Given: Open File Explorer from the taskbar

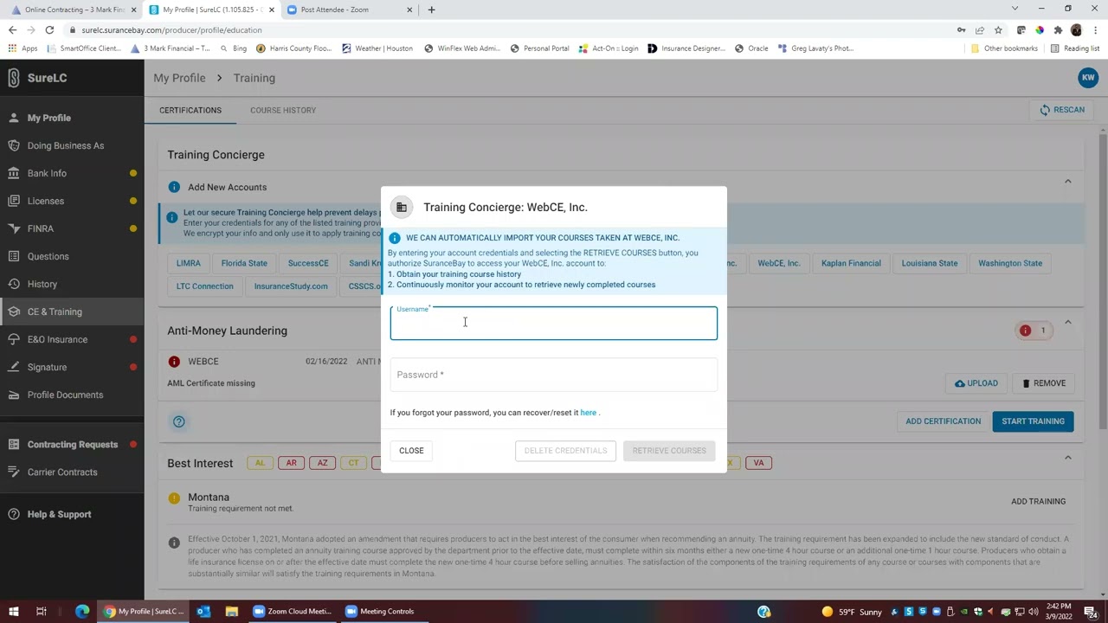Looking at the screenshot, I should [231, 611].
